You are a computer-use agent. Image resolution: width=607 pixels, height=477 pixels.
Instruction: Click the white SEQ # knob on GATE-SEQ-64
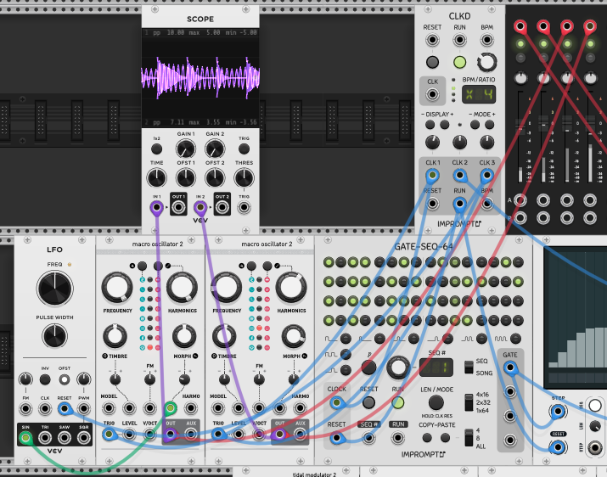coord(397,368)
